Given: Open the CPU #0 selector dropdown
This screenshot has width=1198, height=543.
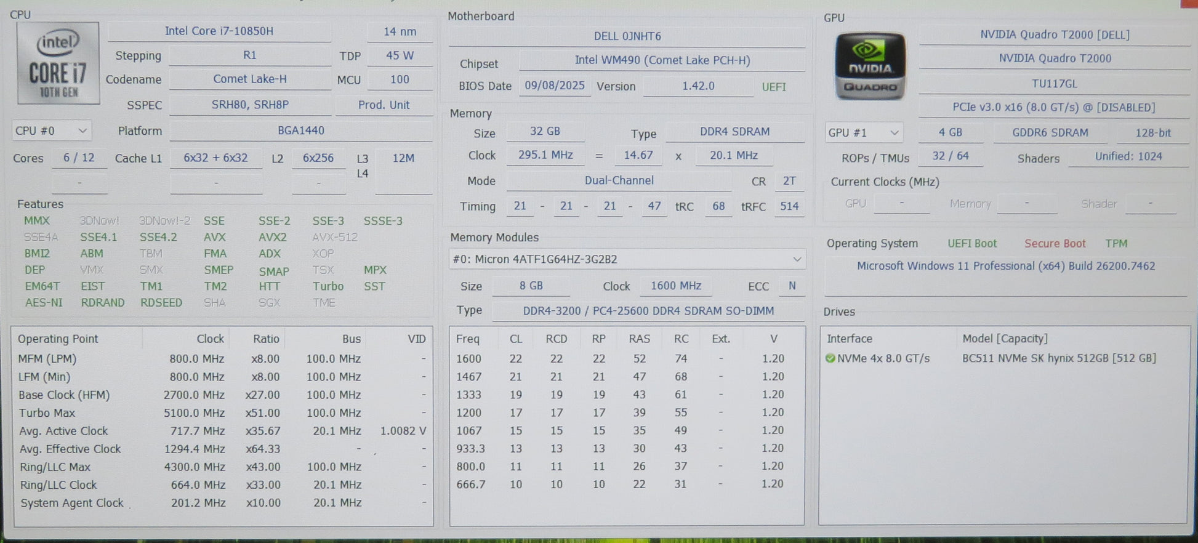Looking at the screenshot, I should 52,131.
